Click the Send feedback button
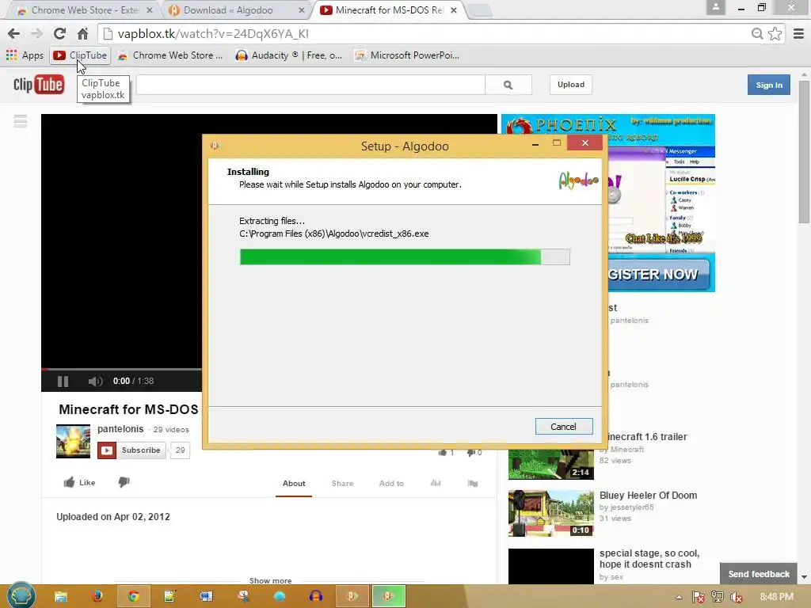This screenshot has height=608, width=811. point(759,574)
